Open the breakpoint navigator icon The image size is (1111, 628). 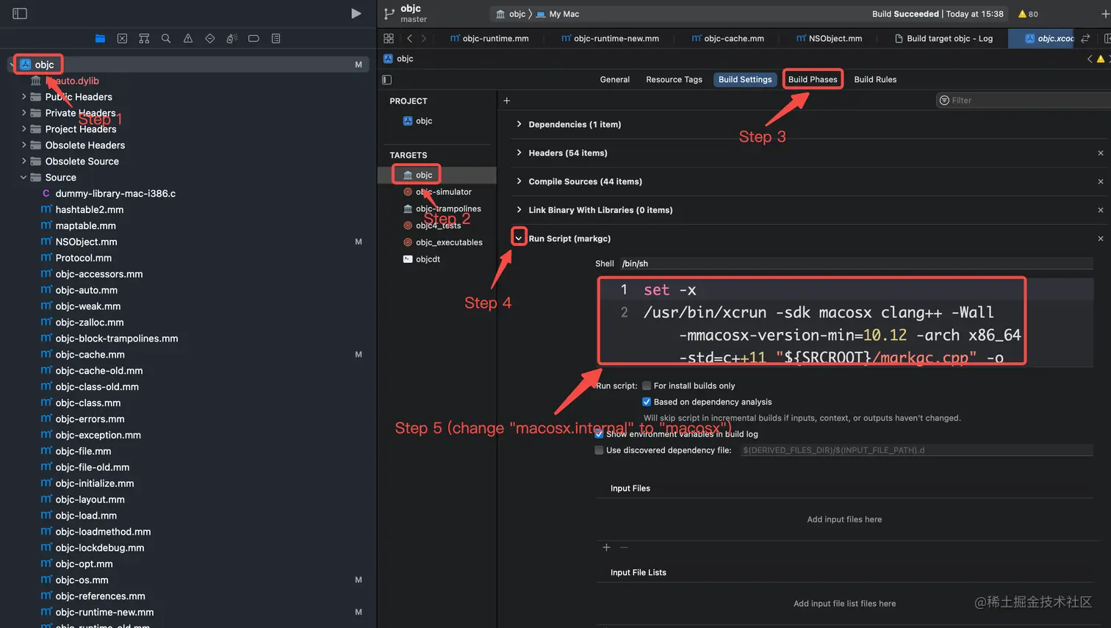254,38
